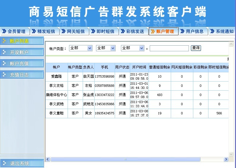Image resolution: width=236 pixels, height=168 pixels.
Task: Open the 网关短信 tab
Action: [74, 31]
